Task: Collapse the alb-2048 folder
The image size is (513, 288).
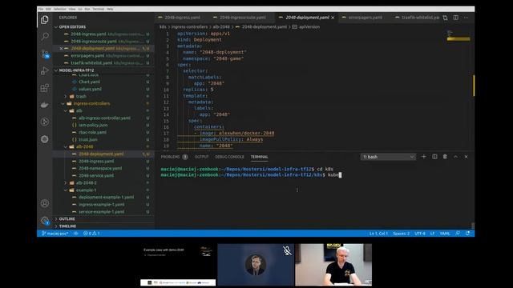Action: coord(84,146)
